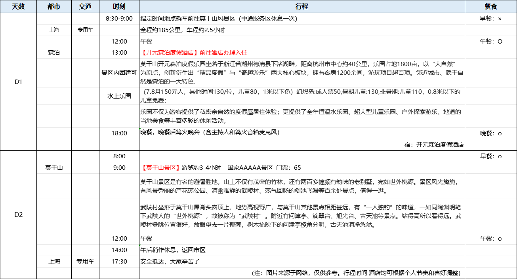Select the 交通 column header
Viewport: 517px width, 279px height.
(x=85, y=7)
